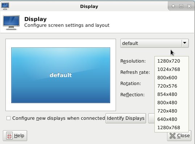Select 1280x768 at the list bottom

tap(171, 127)
